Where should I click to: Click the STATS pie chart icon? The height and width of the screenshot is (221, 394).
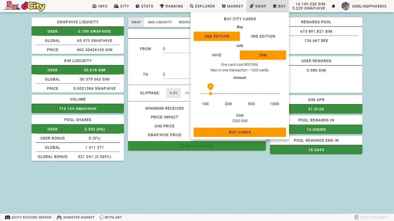(x=138, y=6)
